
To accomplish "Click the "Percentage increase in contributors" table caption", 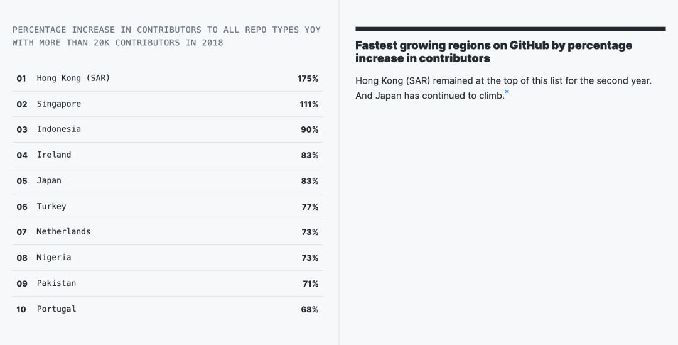I will 166,36.
